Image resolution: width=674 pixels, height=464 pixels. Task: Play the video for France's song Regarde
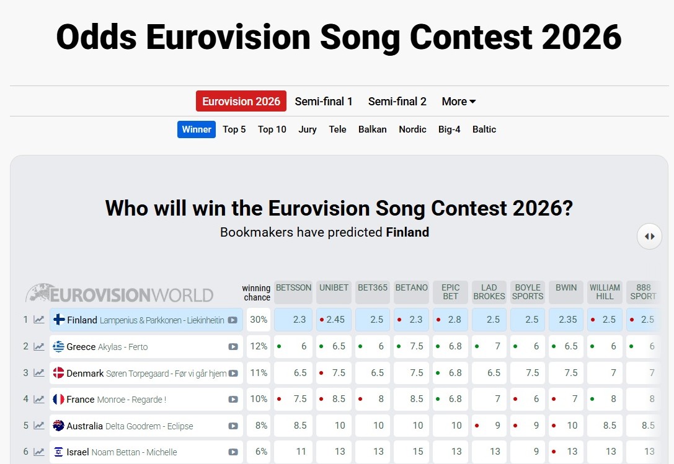point(233,400)
